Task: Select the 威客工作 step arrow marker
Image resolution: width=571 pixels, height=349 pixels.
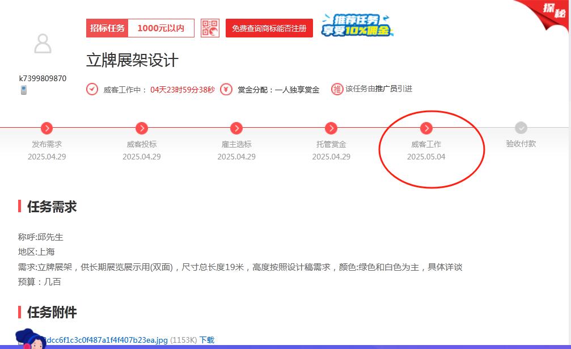Action: 426,128
